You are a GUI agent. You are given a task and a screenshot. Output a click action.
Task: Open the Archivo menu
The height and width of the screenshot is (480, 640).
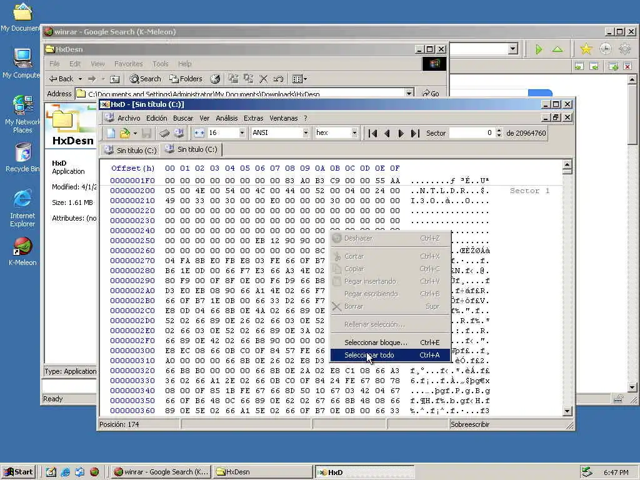tap(129, 118)
